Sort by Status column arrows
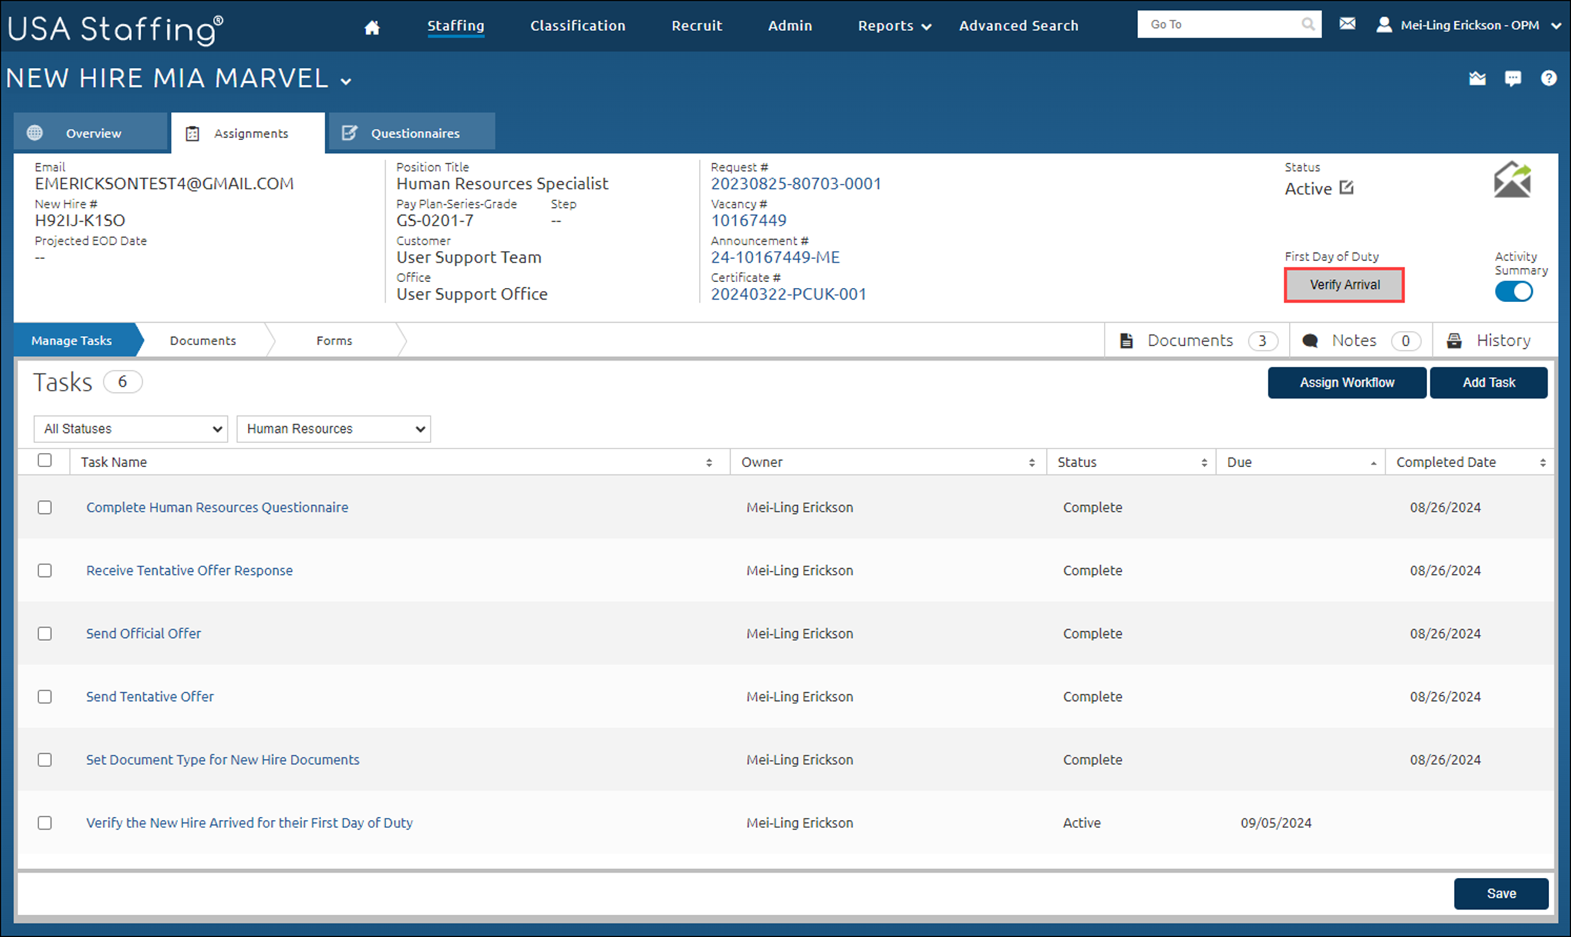The width and height of the screenshot is (1571, 937). [x=1204, y=463]
